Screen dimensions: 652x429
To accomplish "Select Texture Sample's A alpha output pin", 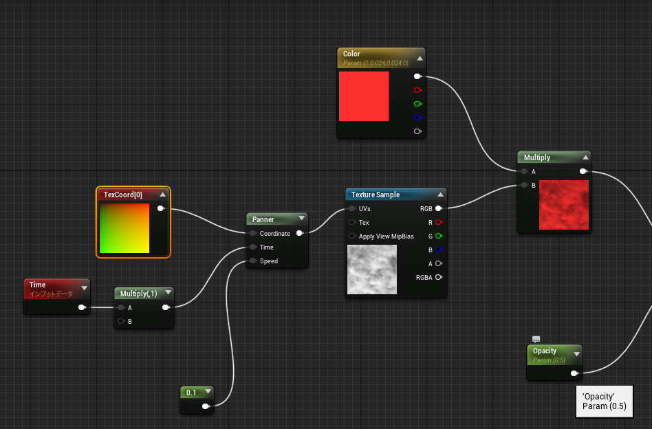I will point(438,263).
